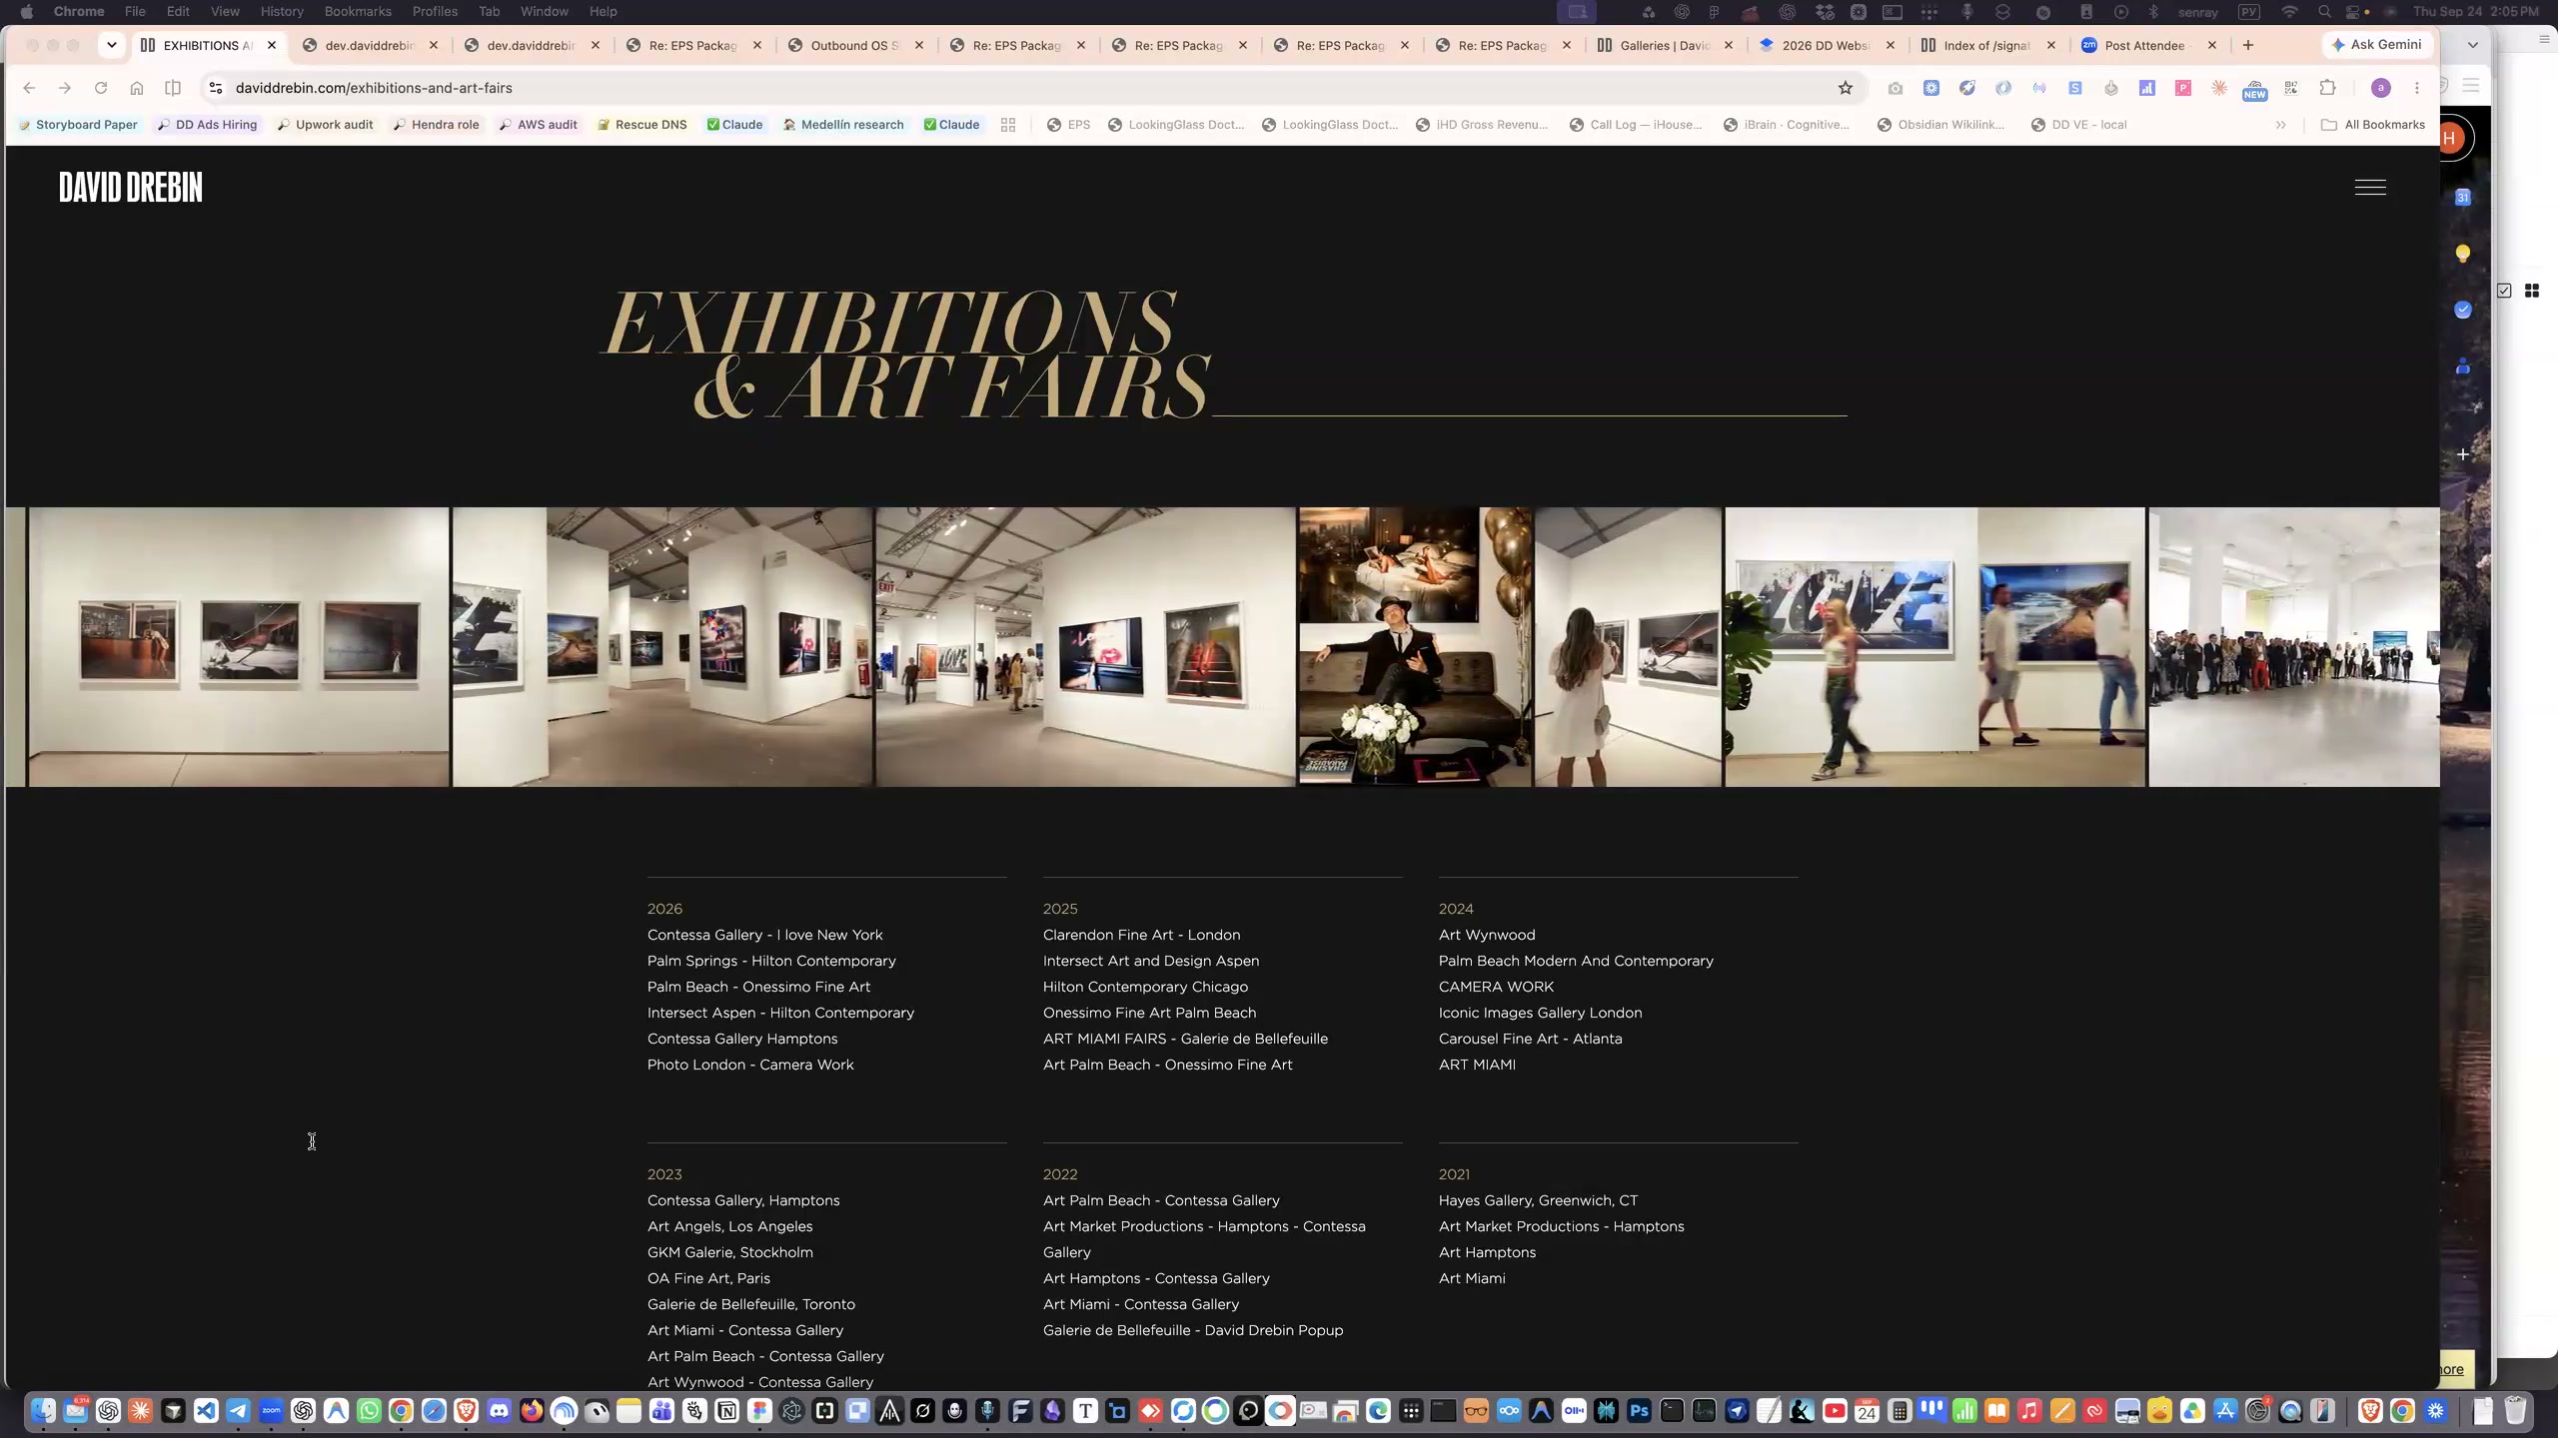
Task: Click "Hayes Gallery, Greenwich, CT"
Action: pos(1538,1200)
